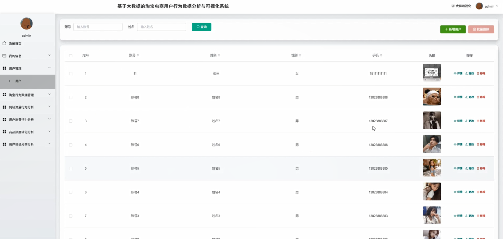
Task: Click the 新增用户 button
Action: pyautogui.click(x=453, y=29)
